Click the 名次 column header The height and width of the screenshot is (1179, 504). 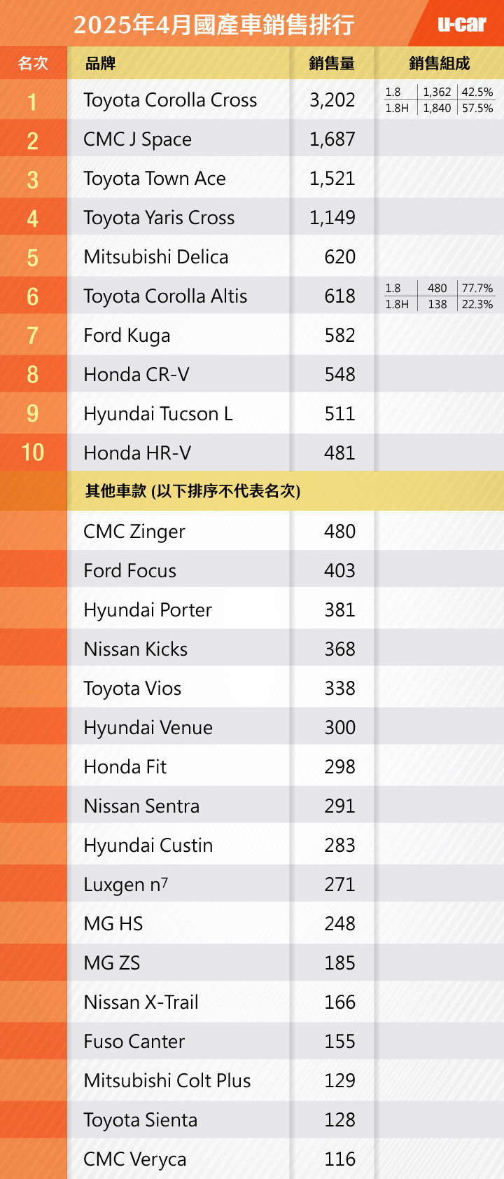coord(33,63)
